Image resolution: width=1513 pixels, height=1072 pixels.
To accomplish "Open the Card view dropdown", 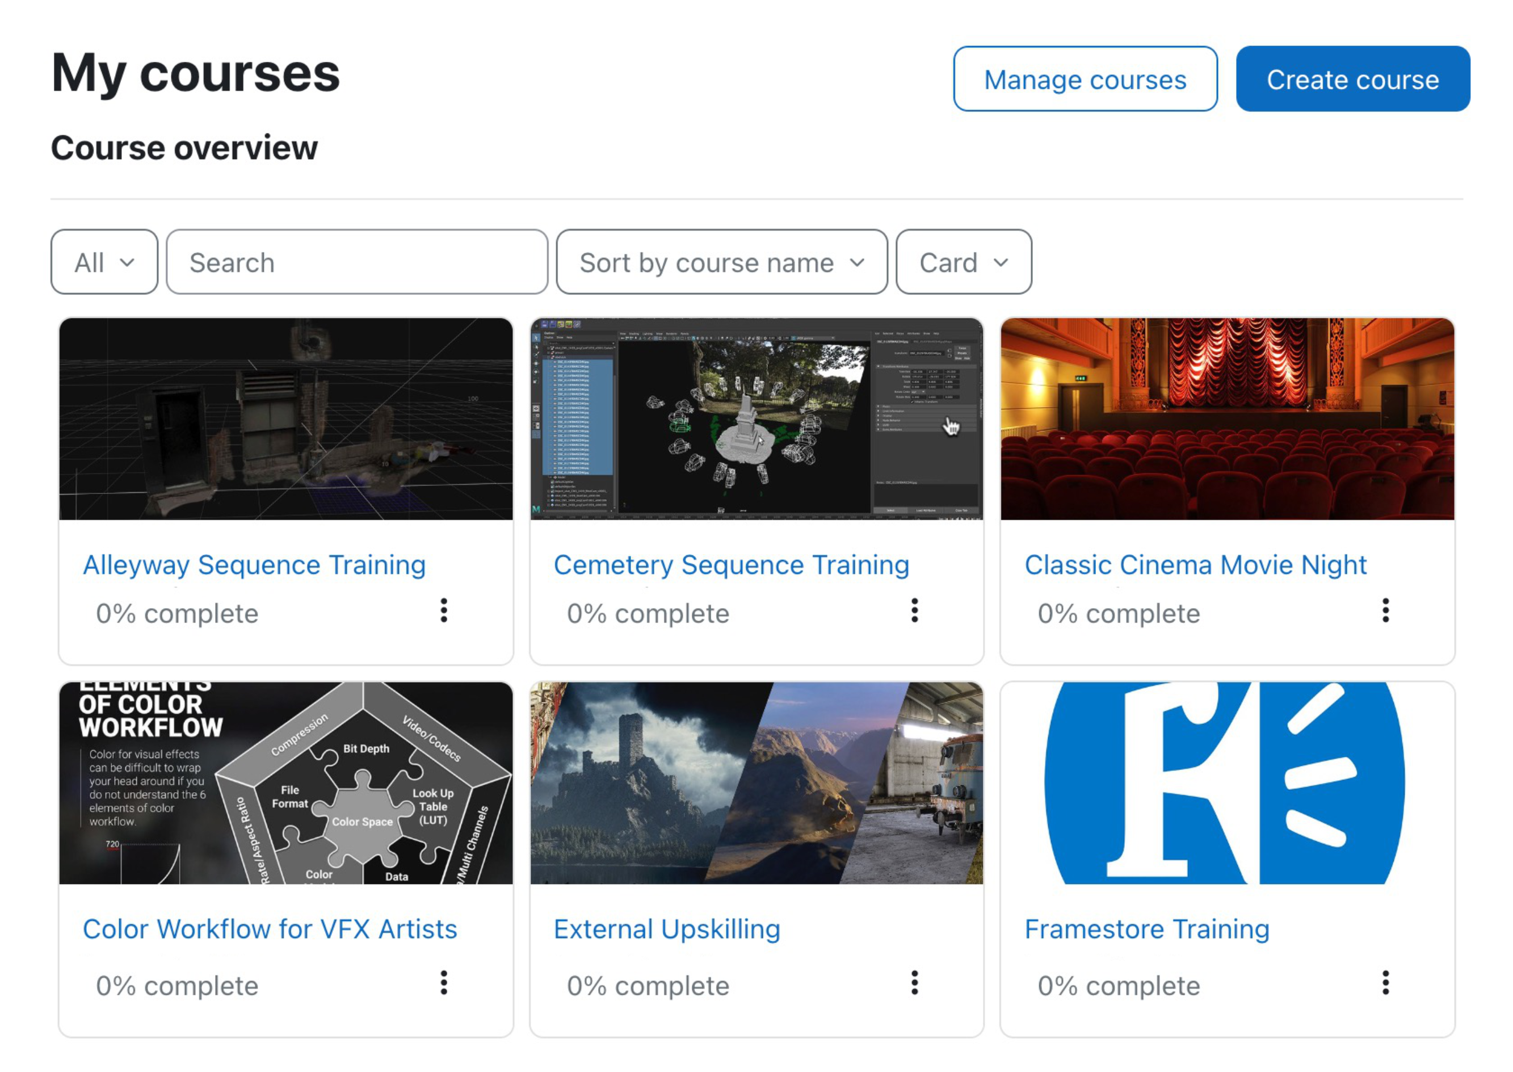I will pyautogui.click(x=963, y=262).
